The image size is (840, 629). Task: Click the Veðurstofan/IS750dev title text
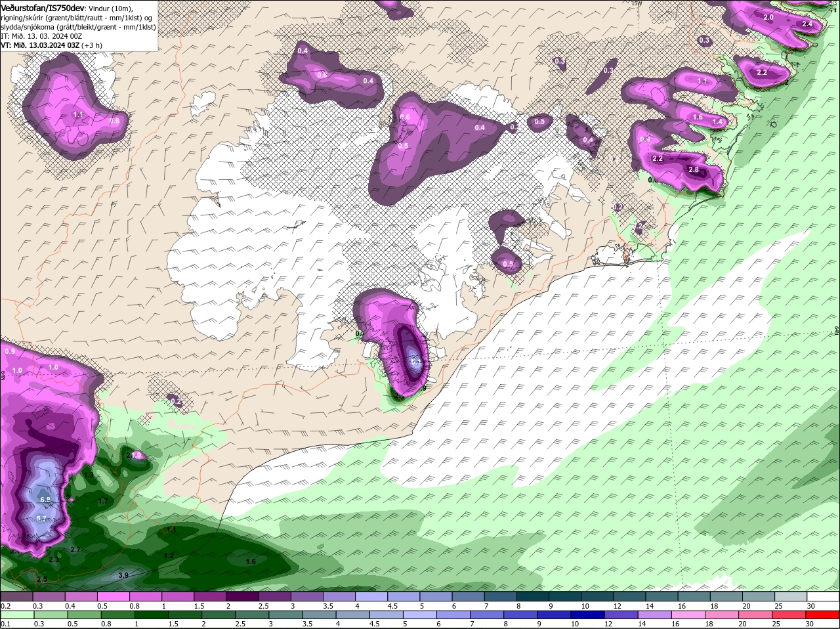pos(42,7)
